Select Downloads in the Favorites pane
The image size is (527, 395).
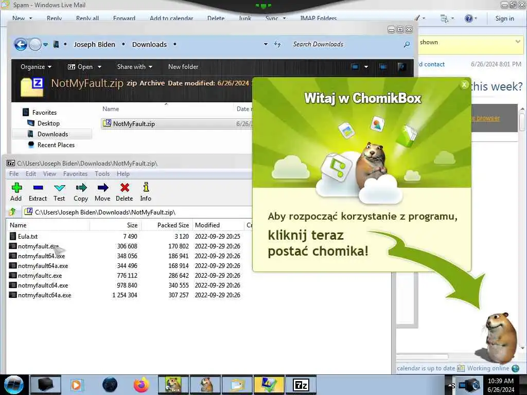coord(53,134)
